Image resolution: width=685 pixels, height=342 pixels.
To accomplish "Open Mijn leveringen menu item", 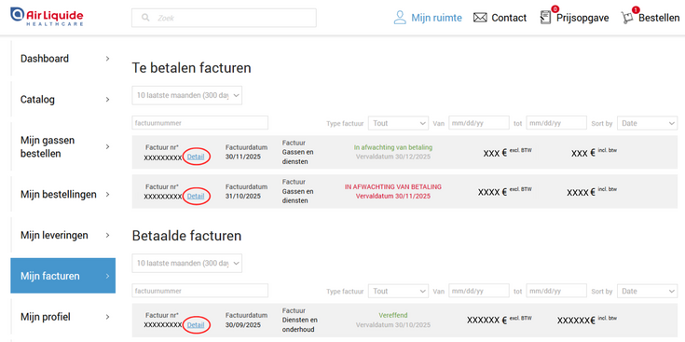I will pos(63,236).
